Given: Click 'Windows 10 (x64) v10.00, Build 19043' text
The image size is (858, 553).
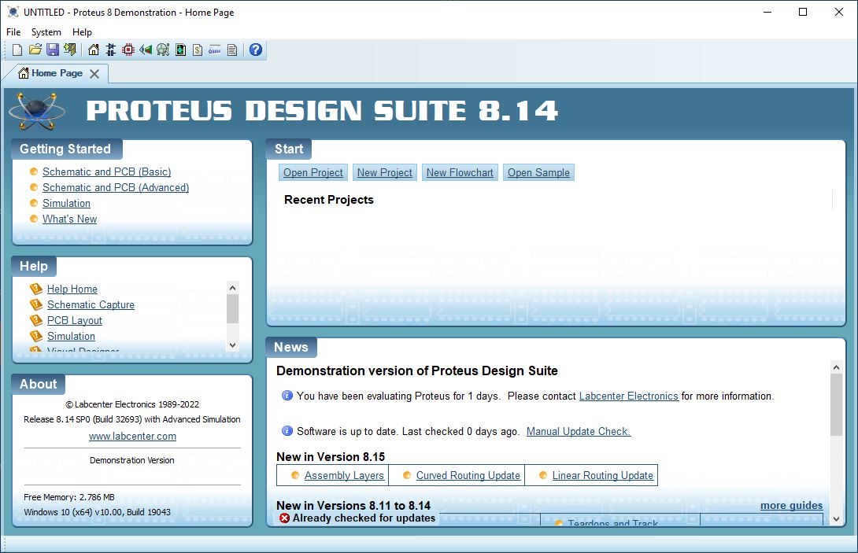Looking at the screenshot, I should 98,513.
